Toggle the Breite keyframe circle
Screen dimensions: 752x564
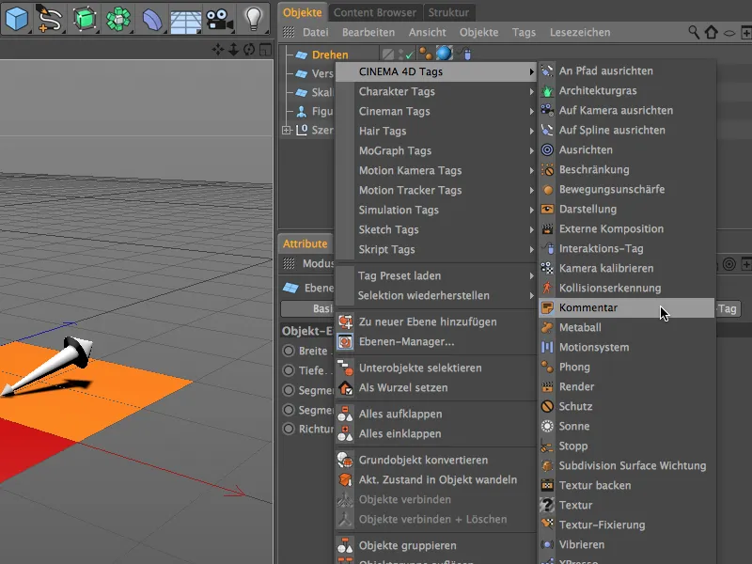289,351
